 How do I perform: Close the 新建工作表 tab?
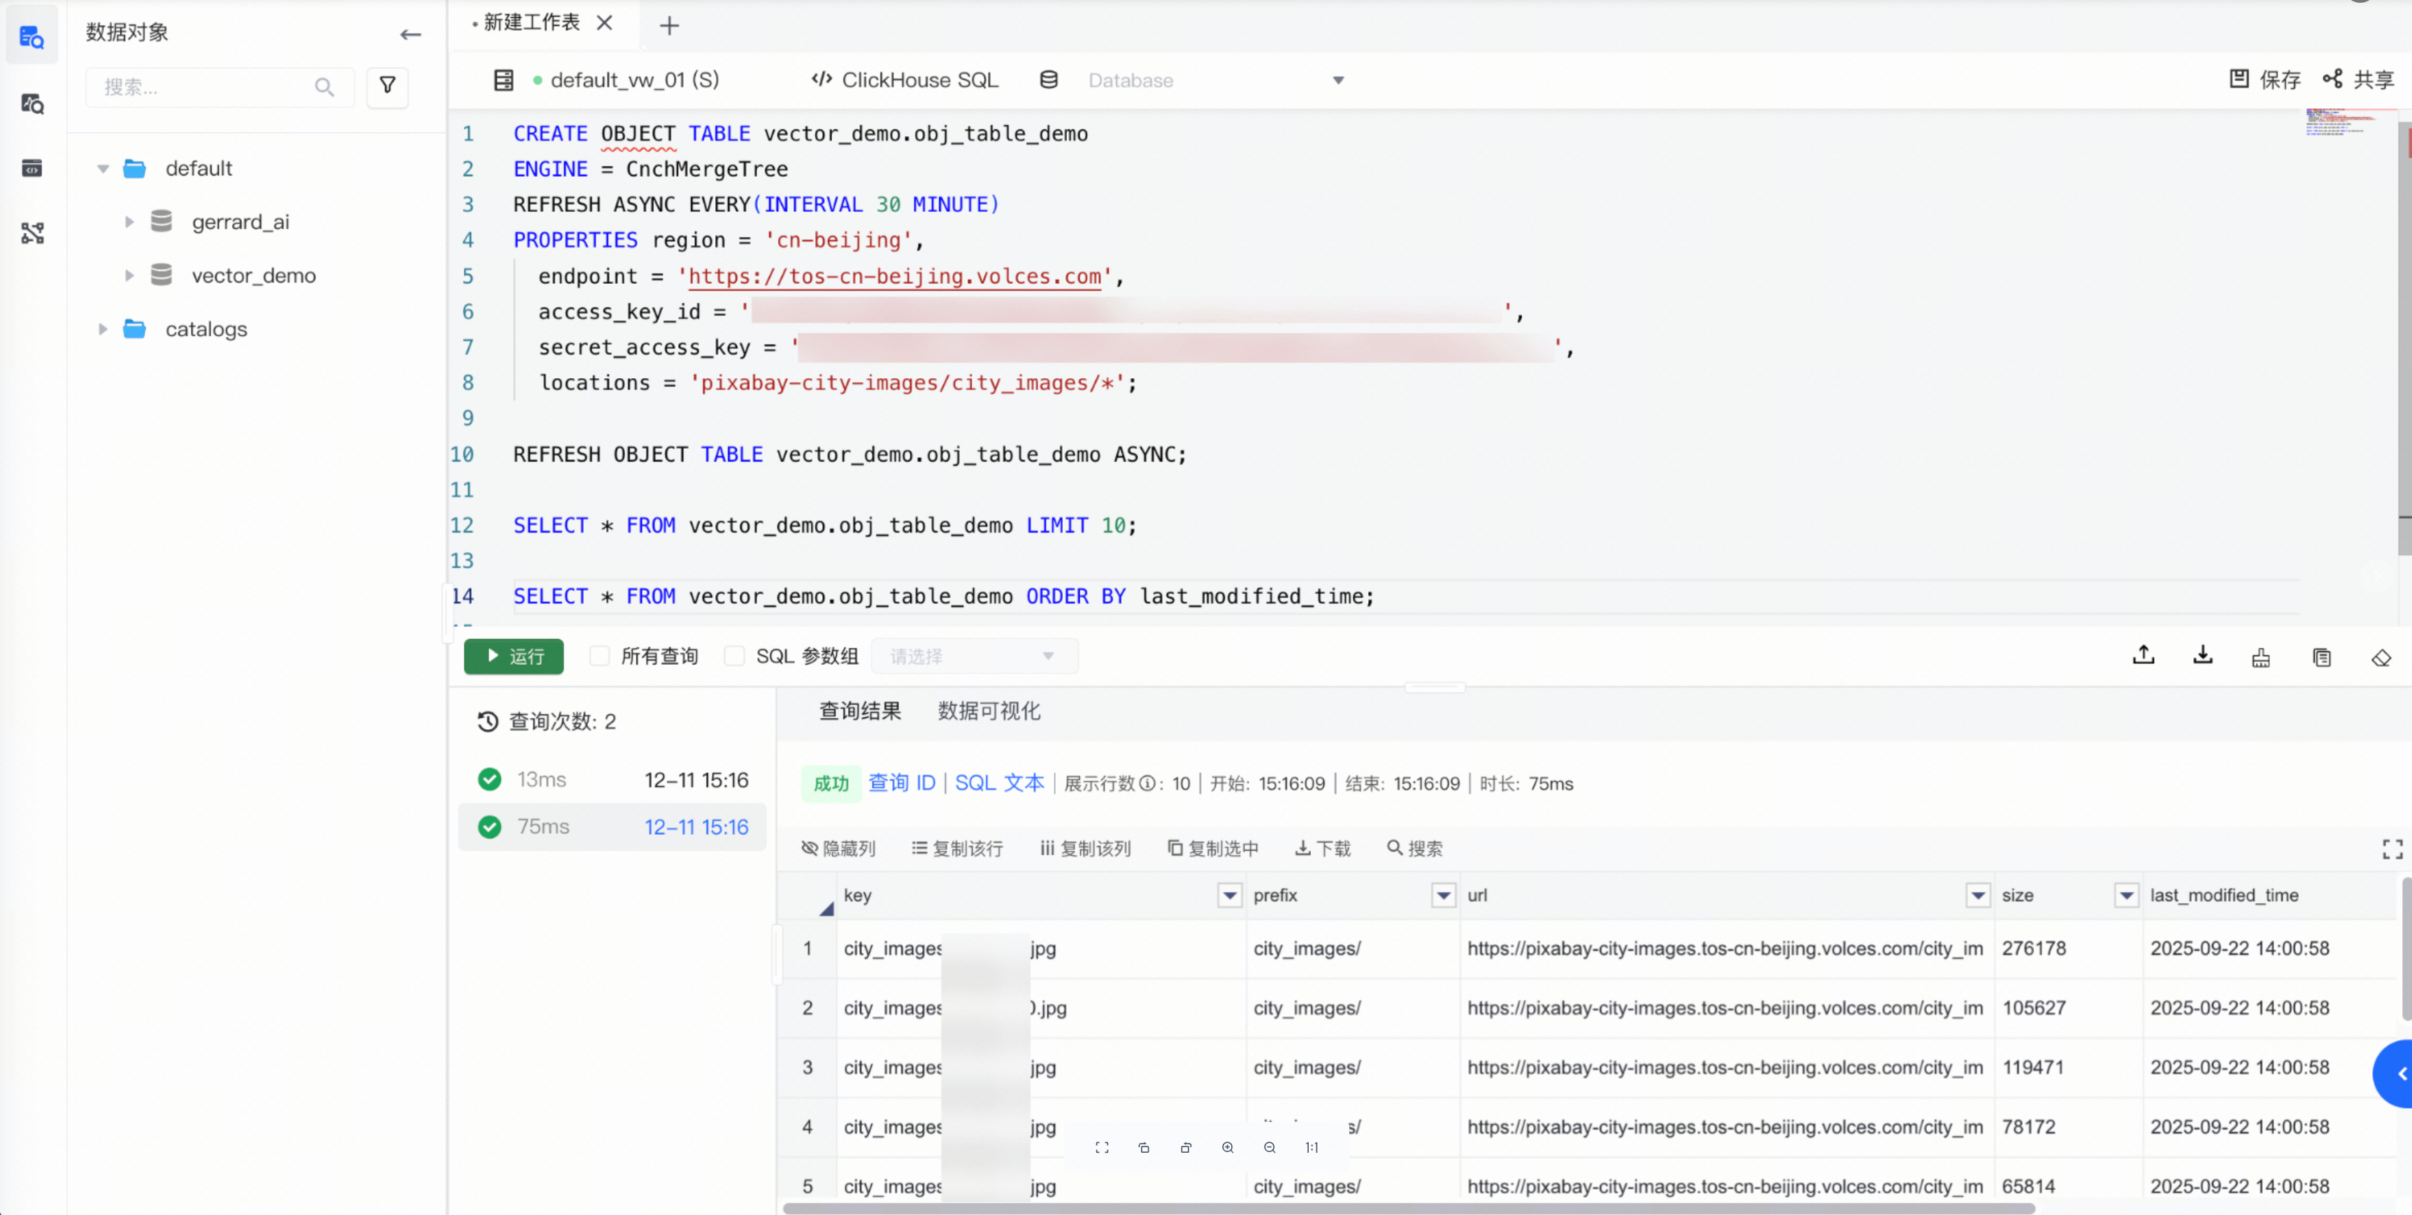[605, 22]
